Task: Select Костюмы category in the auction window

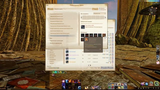Action: tap(52, 58)
